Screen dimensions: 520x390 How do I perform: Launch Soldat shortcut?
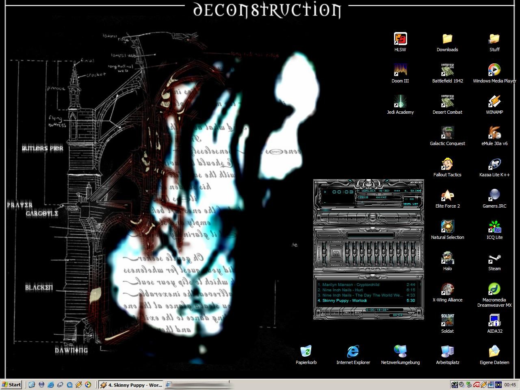pyautogui.click(x=447, y=324)
